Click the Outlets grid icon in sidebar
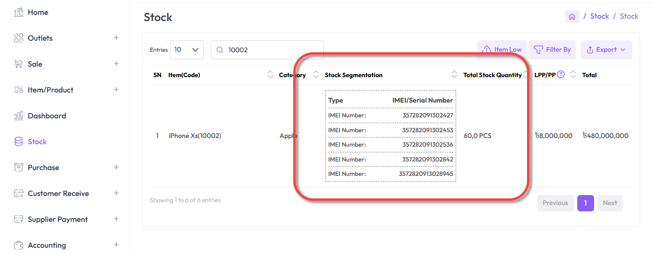This screenshot has height=254, width=653. pyautogui.click(x=19, y=38)
